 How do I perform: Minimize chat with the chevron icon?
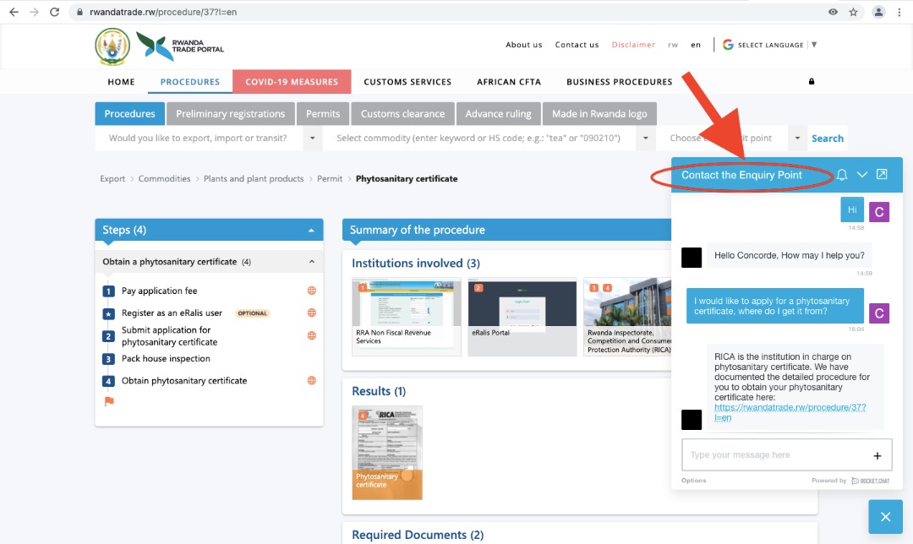(861, 175)
